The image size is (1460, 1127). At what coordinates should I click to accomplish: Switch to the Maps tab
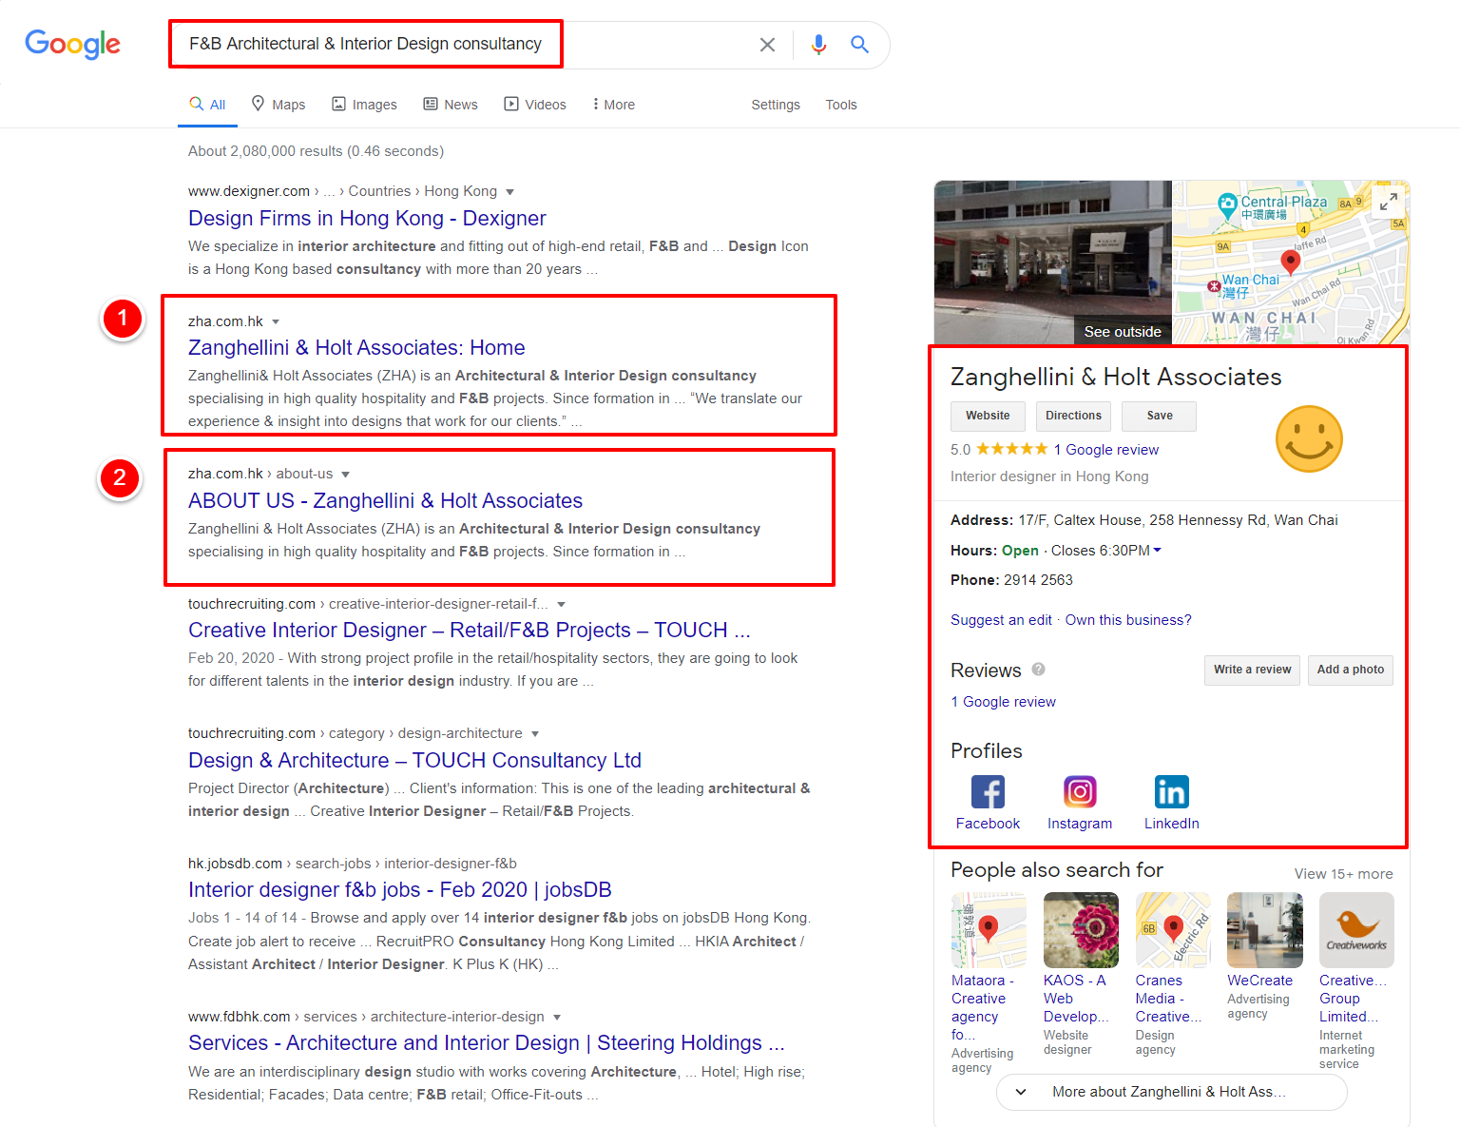pyautogui.click(x=279, y=105)
